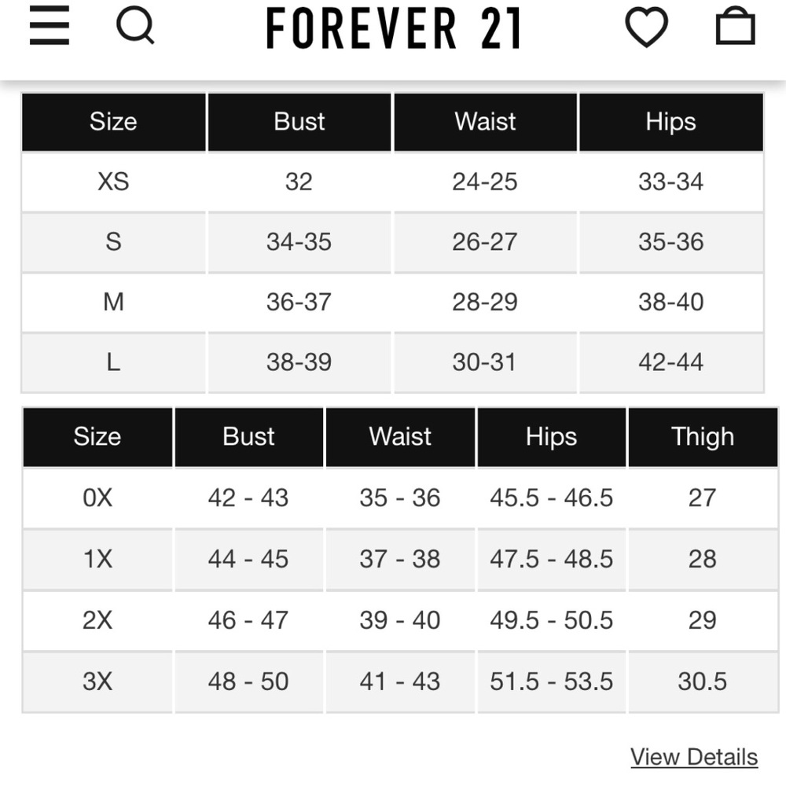This screenshot has height=786, width=786.
Task: Click the Thigh column header
Action: [702, 436]
